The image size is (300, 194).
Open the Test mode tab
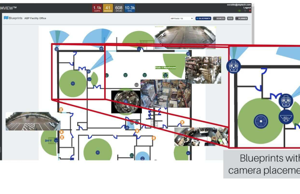pyautogui.click(x=230, y=18)
